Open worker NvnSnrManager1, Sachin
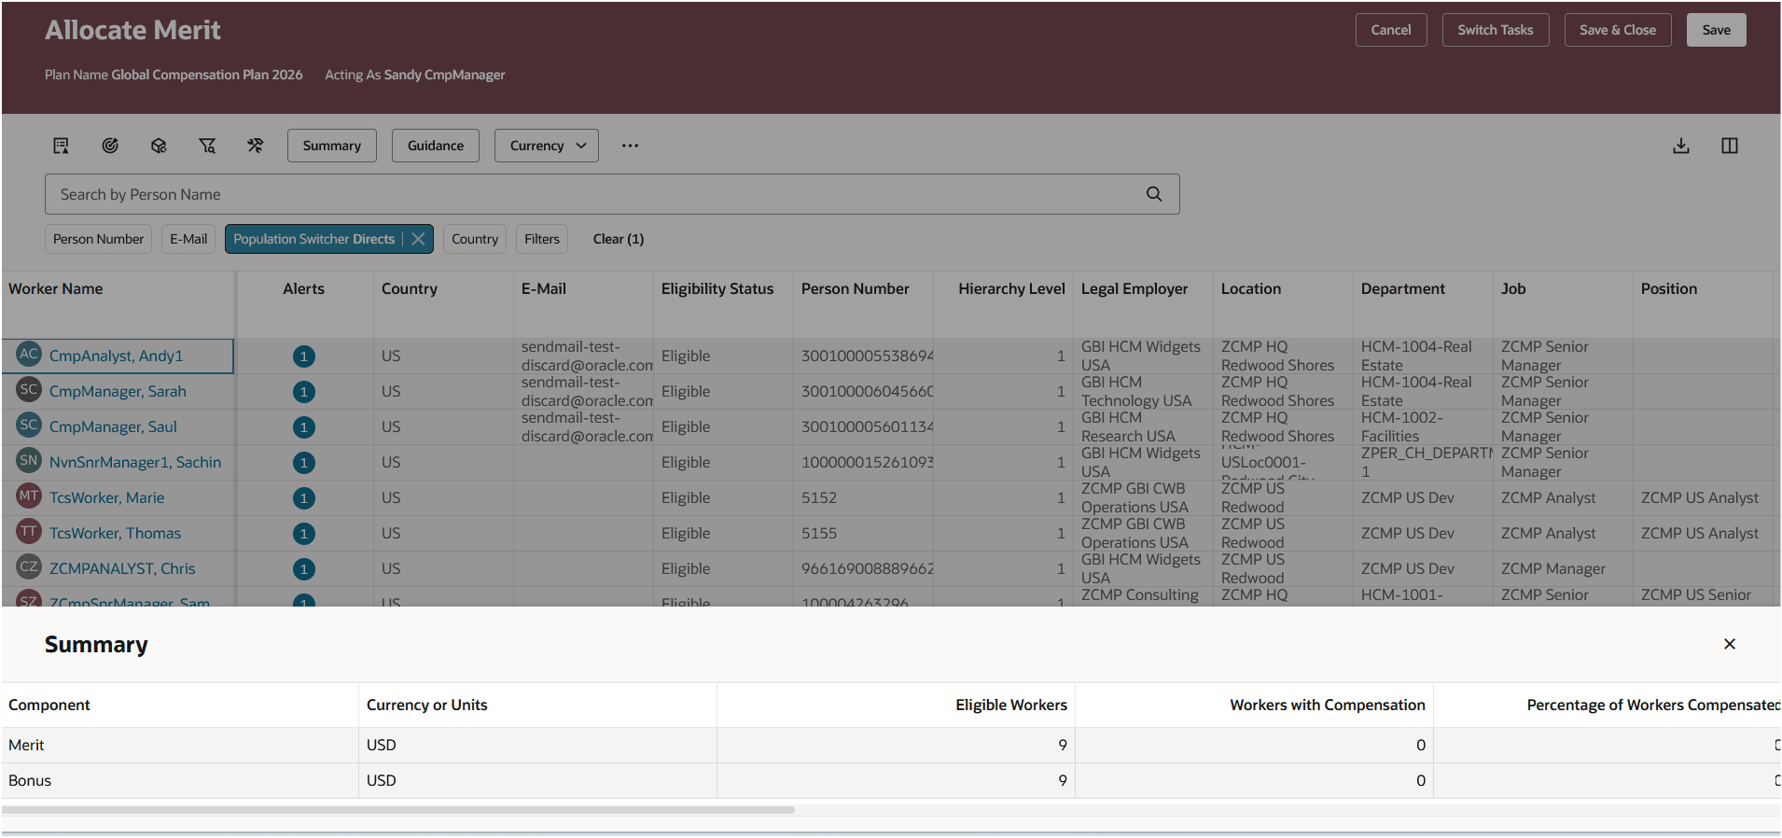 click(135, 463)
